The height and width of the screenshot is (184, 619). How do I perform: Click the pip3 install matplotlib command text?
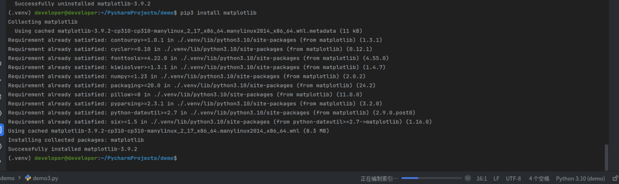pos(218,13)
